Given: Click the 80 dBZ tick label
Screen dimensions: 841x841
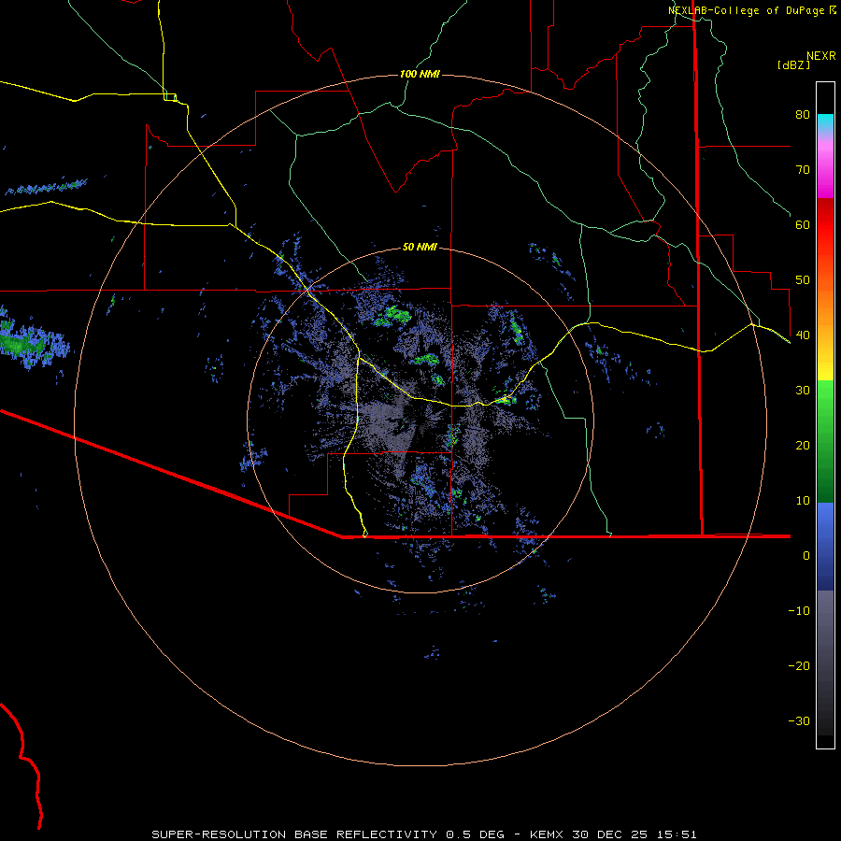Looking at the screenshot, I should [803, 115].
